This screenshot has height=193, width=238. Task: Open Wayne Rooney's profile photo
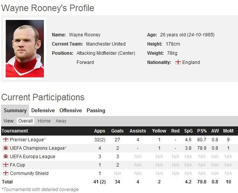click(x=25, y=49)
